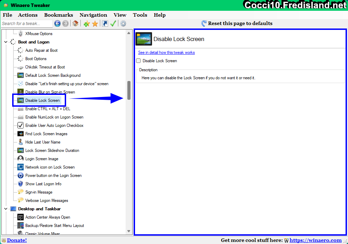Click the Boot Options spinner icon
Image resolution: width=348 pixels, height=244 pixels.
[x=21, y=59]
